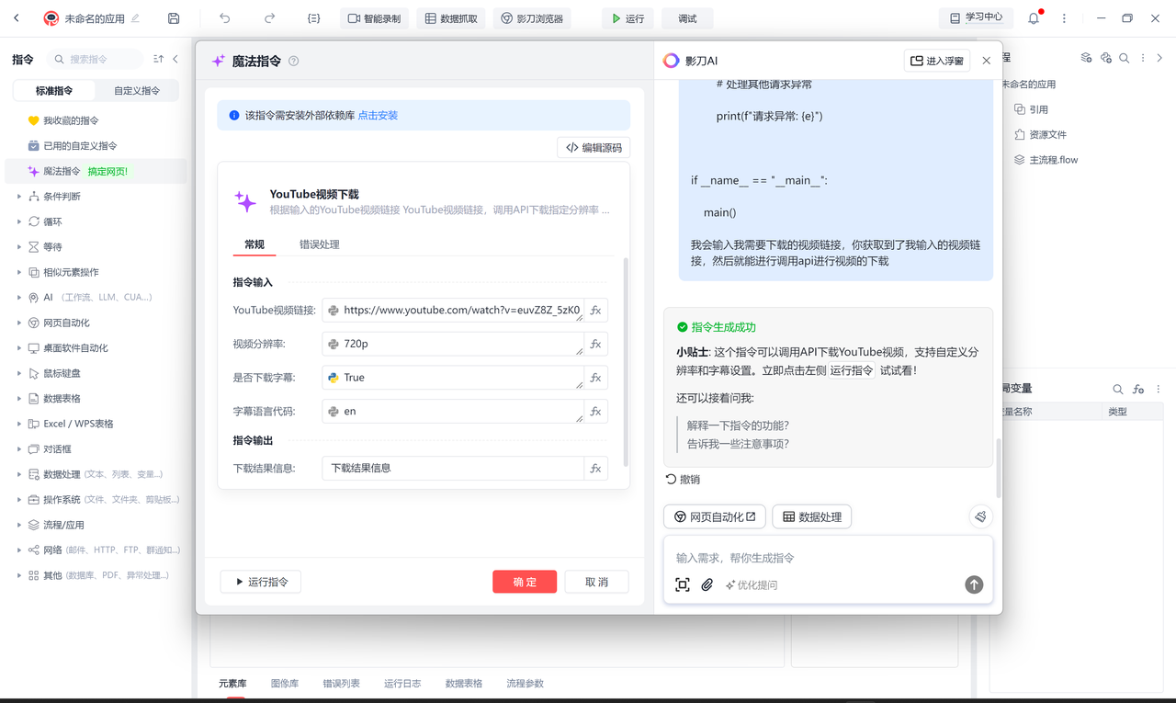This screenshot has width=1176, height=703.
Task: Click the 点击安装 link
Action: point(378,116)
